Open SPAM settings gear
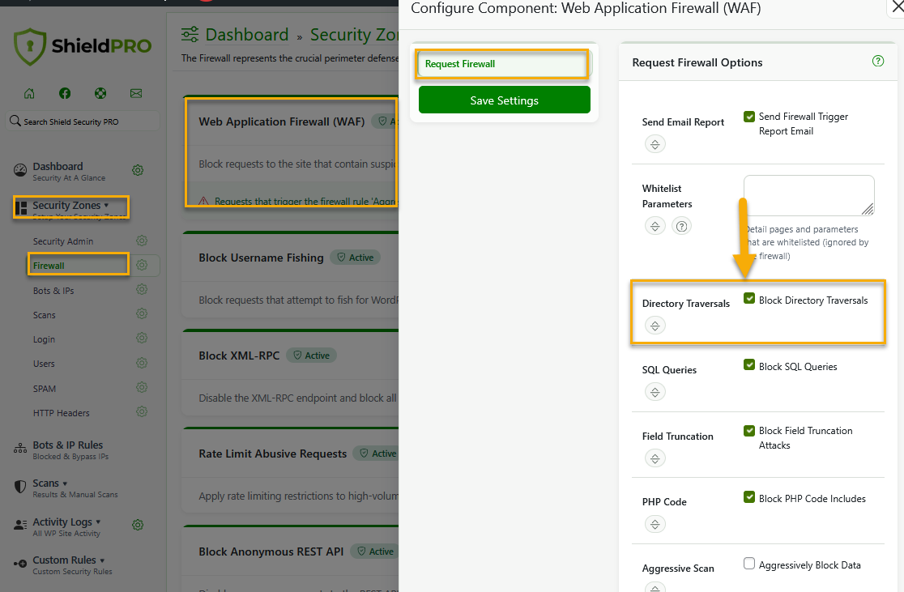904x592 pixels. coord(142,387)
